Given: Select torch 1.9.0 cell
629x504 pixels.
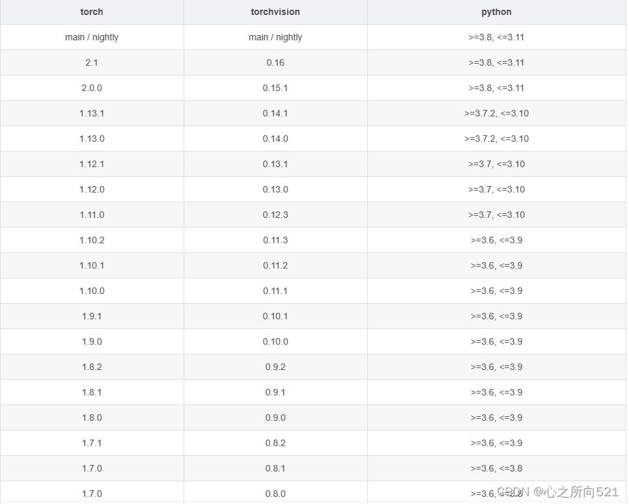Looking at the screenshot, I should [x=92, y=341].
